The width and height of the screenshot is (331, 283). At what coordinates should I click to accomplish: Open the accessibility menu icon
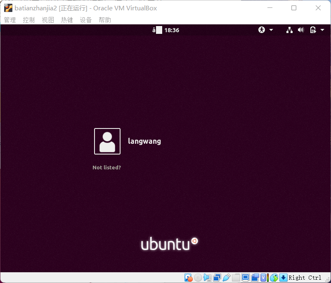click(x=262, y=30)
